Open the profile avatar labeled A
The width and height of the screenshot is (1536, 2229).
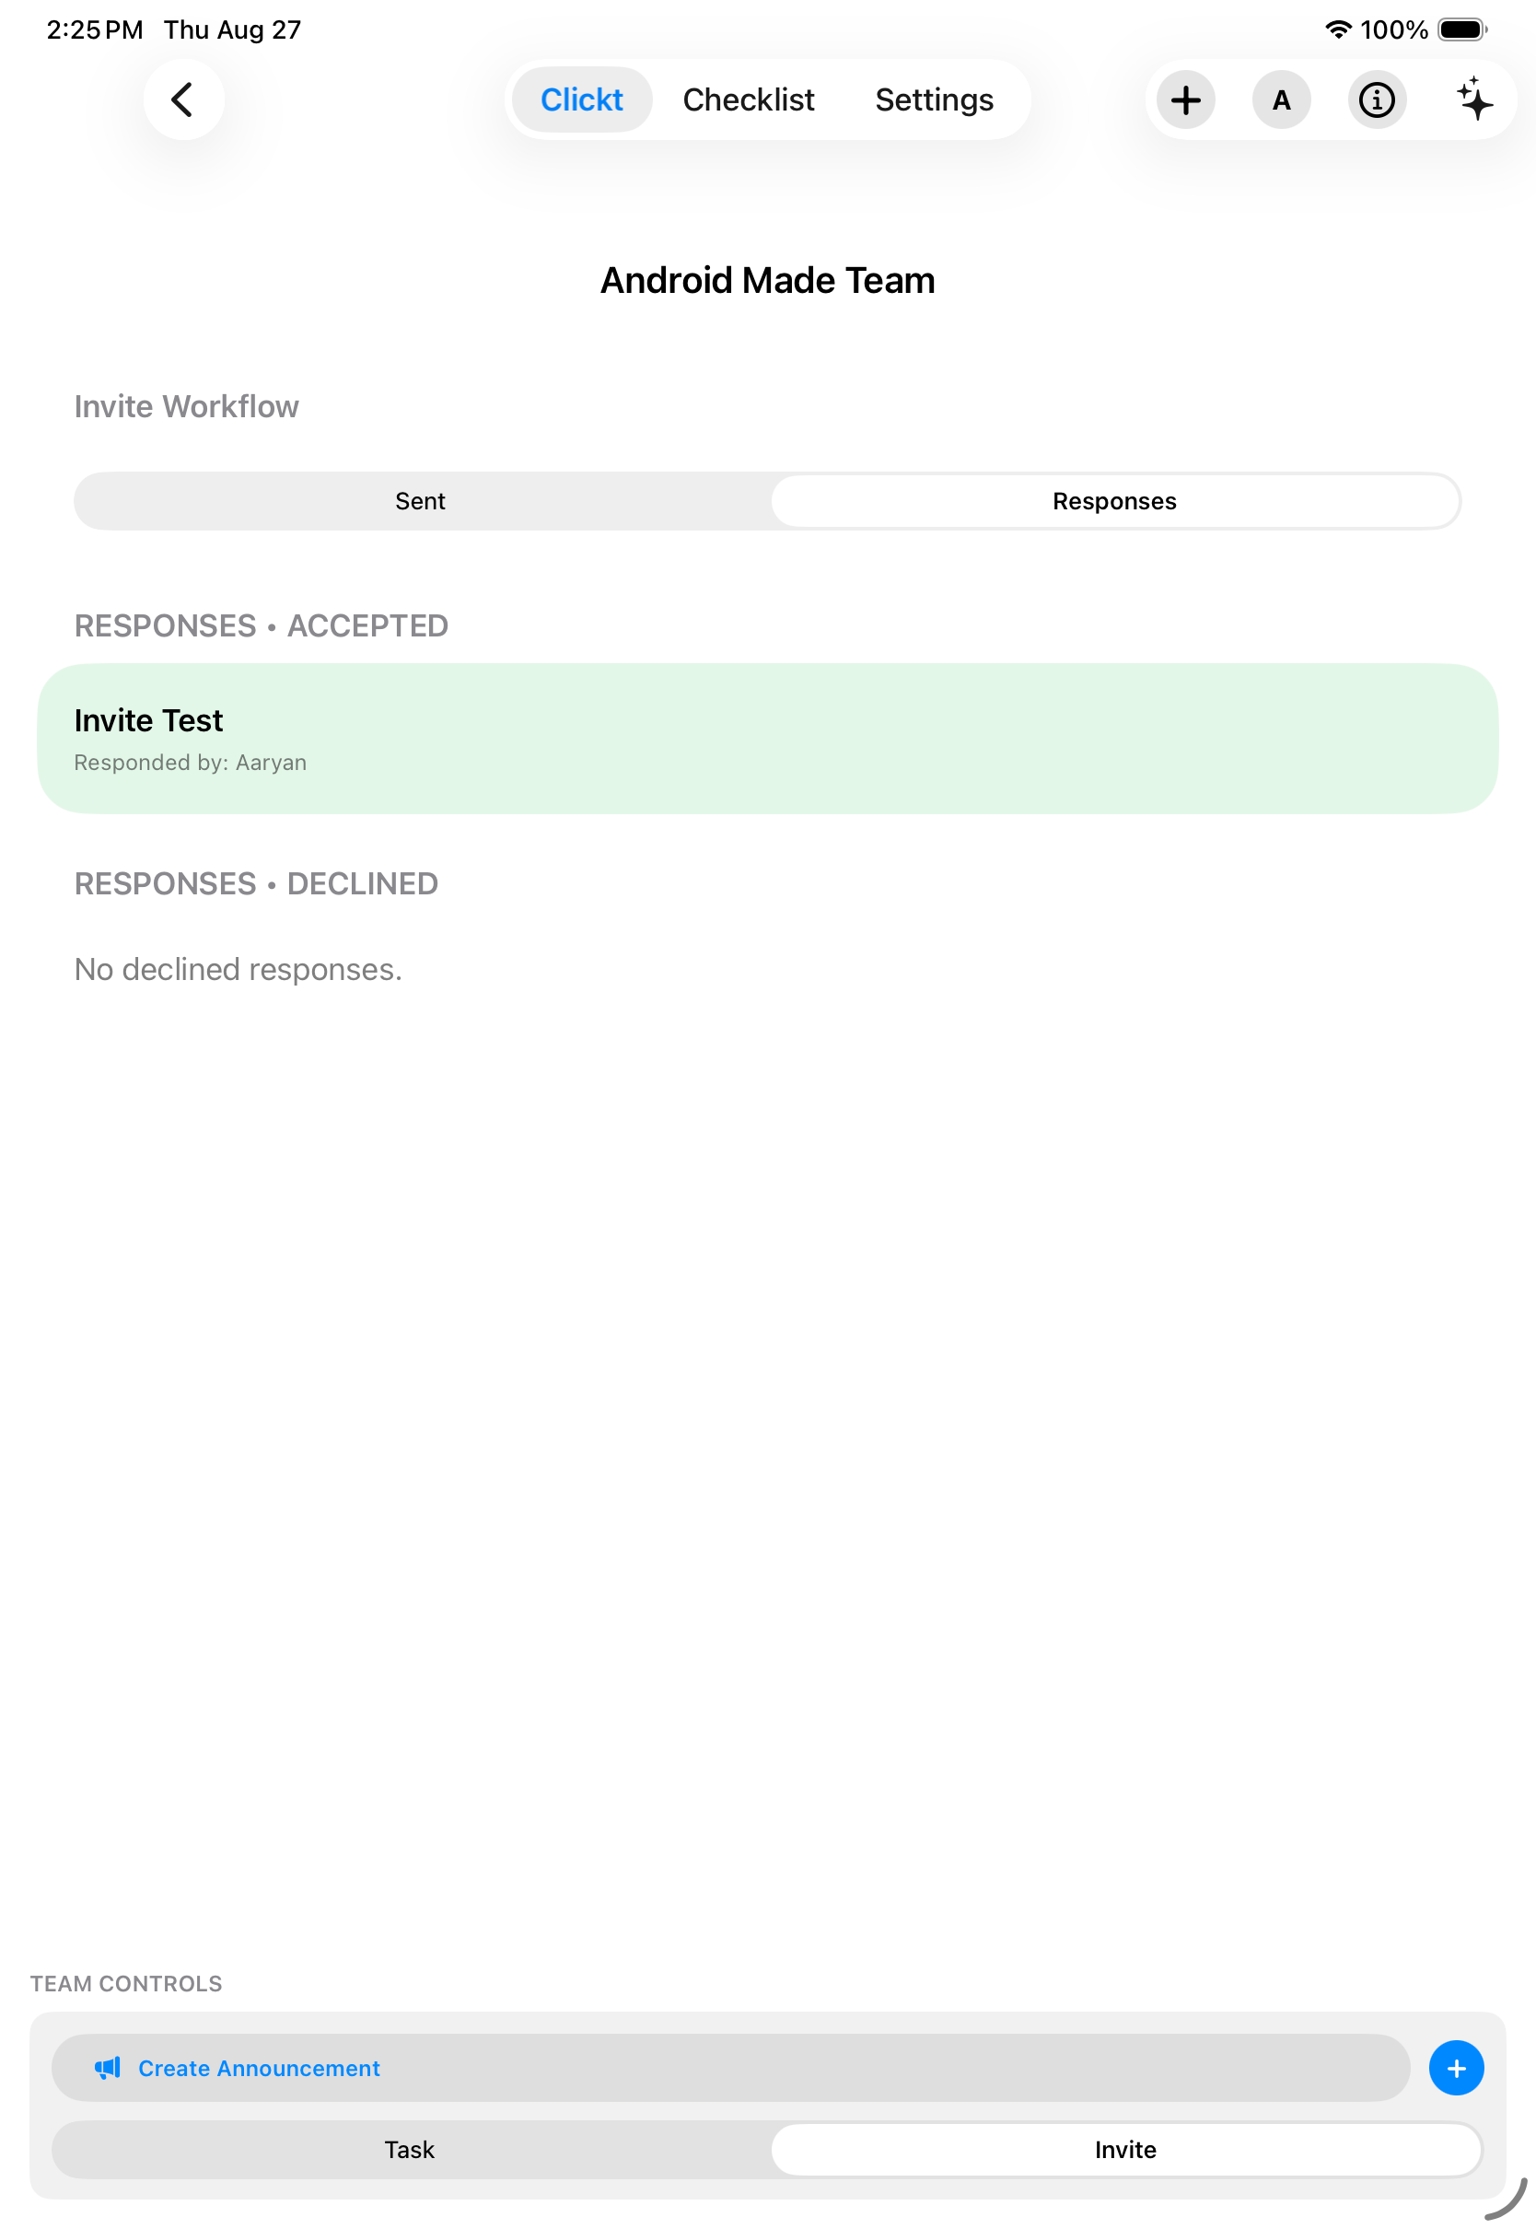point(1280,99)
